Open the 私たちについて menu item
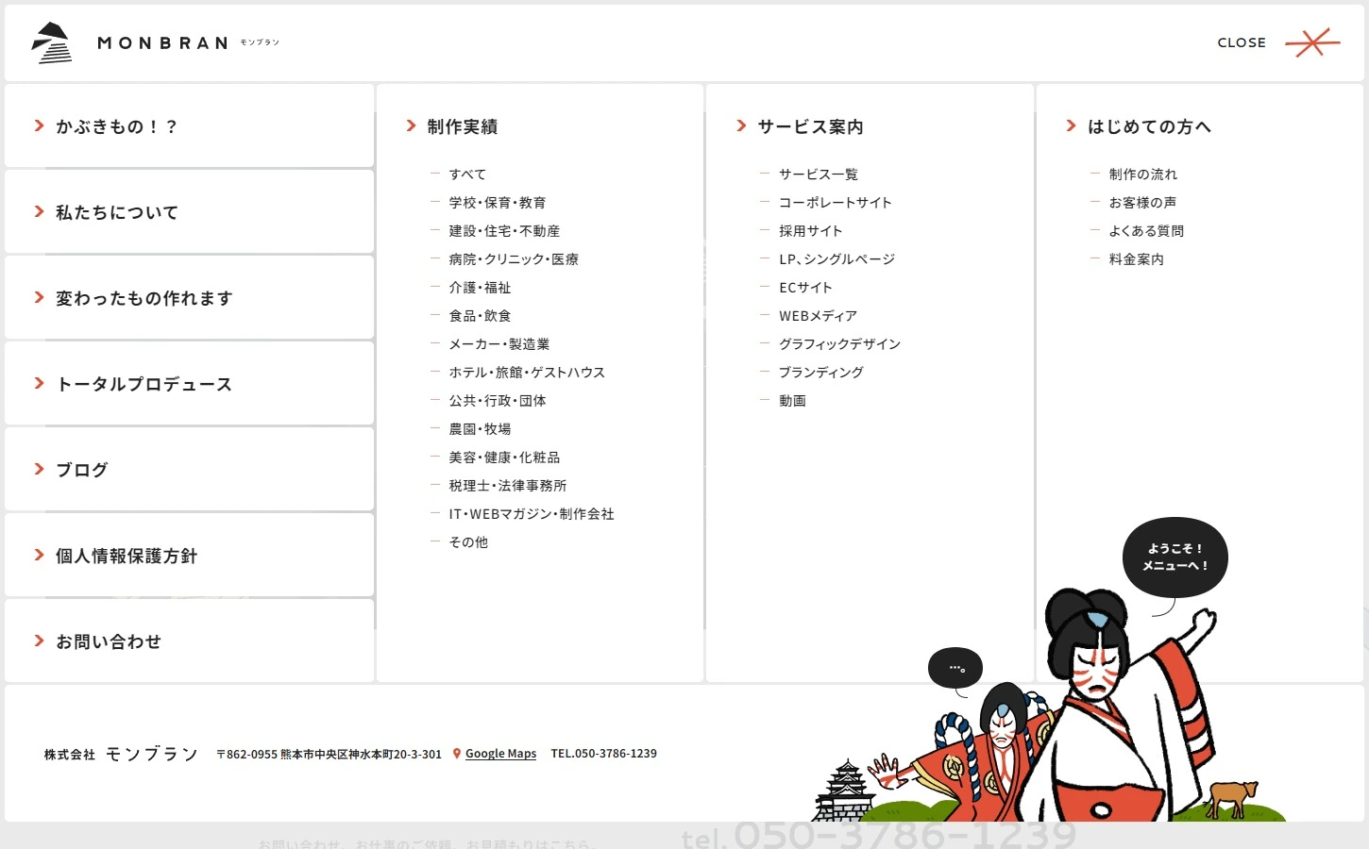This screenshot has width=1369, height=849. coord(117,212)
